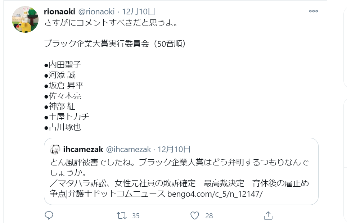The width and height of the screenshot is (347, 223).
Task: Click the retweet count 35
Action: [x=136, y=216]
